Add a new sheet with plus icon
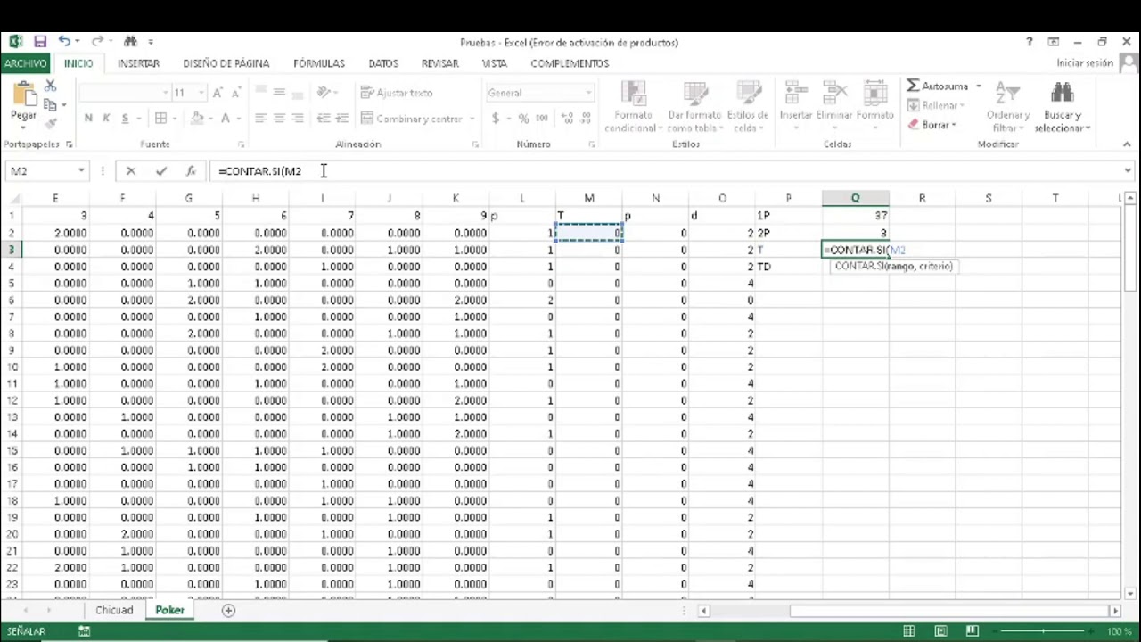The image size is (1141, 642). coord(228,611)
